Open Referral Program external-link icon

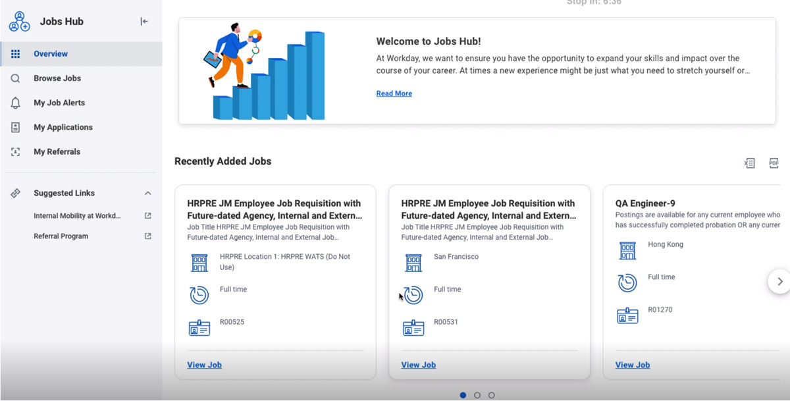[x=147, y=236]
